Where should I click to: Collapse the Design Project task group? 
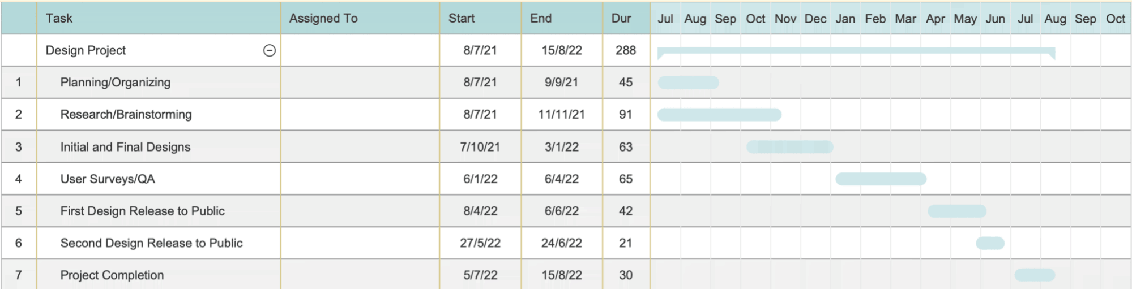tap(270, 50)
